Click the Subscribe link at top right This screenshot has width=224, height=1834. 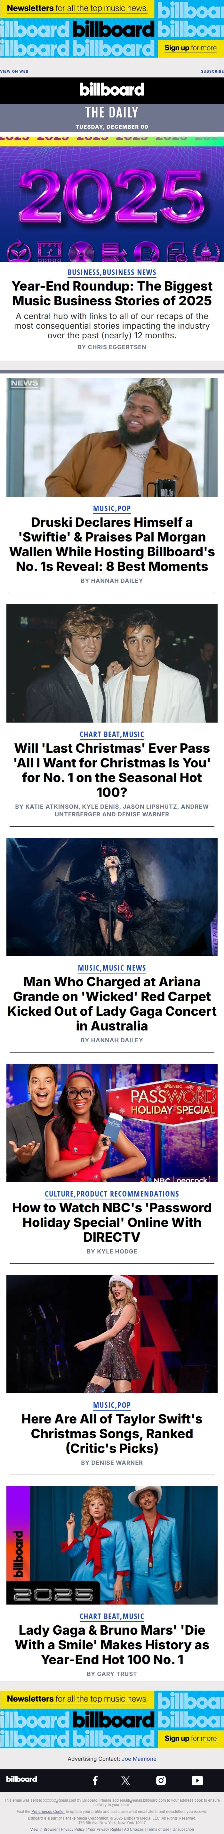212,71
